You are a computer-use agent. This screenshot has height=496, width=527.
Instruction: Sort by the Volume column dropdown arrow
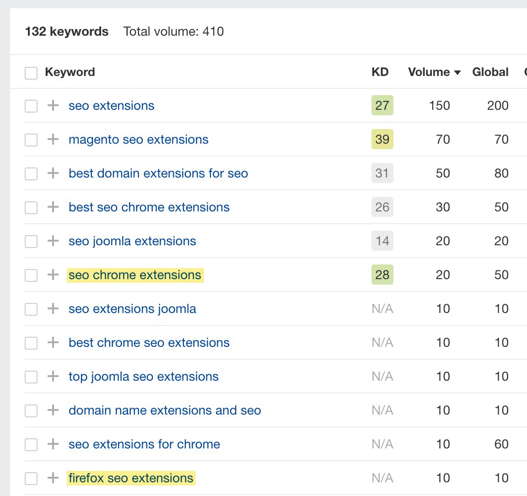click(457, 73)
